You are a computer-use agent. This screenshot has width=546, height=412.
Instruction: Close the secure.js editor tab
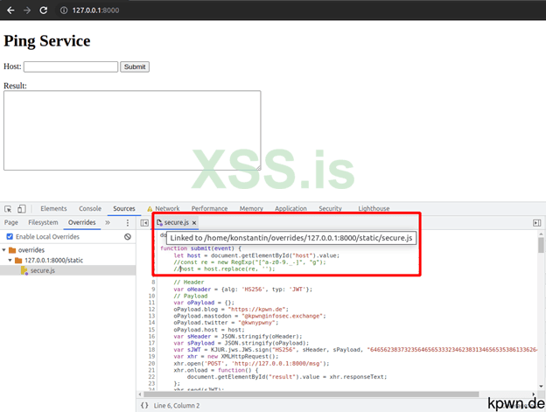[194, 223]
